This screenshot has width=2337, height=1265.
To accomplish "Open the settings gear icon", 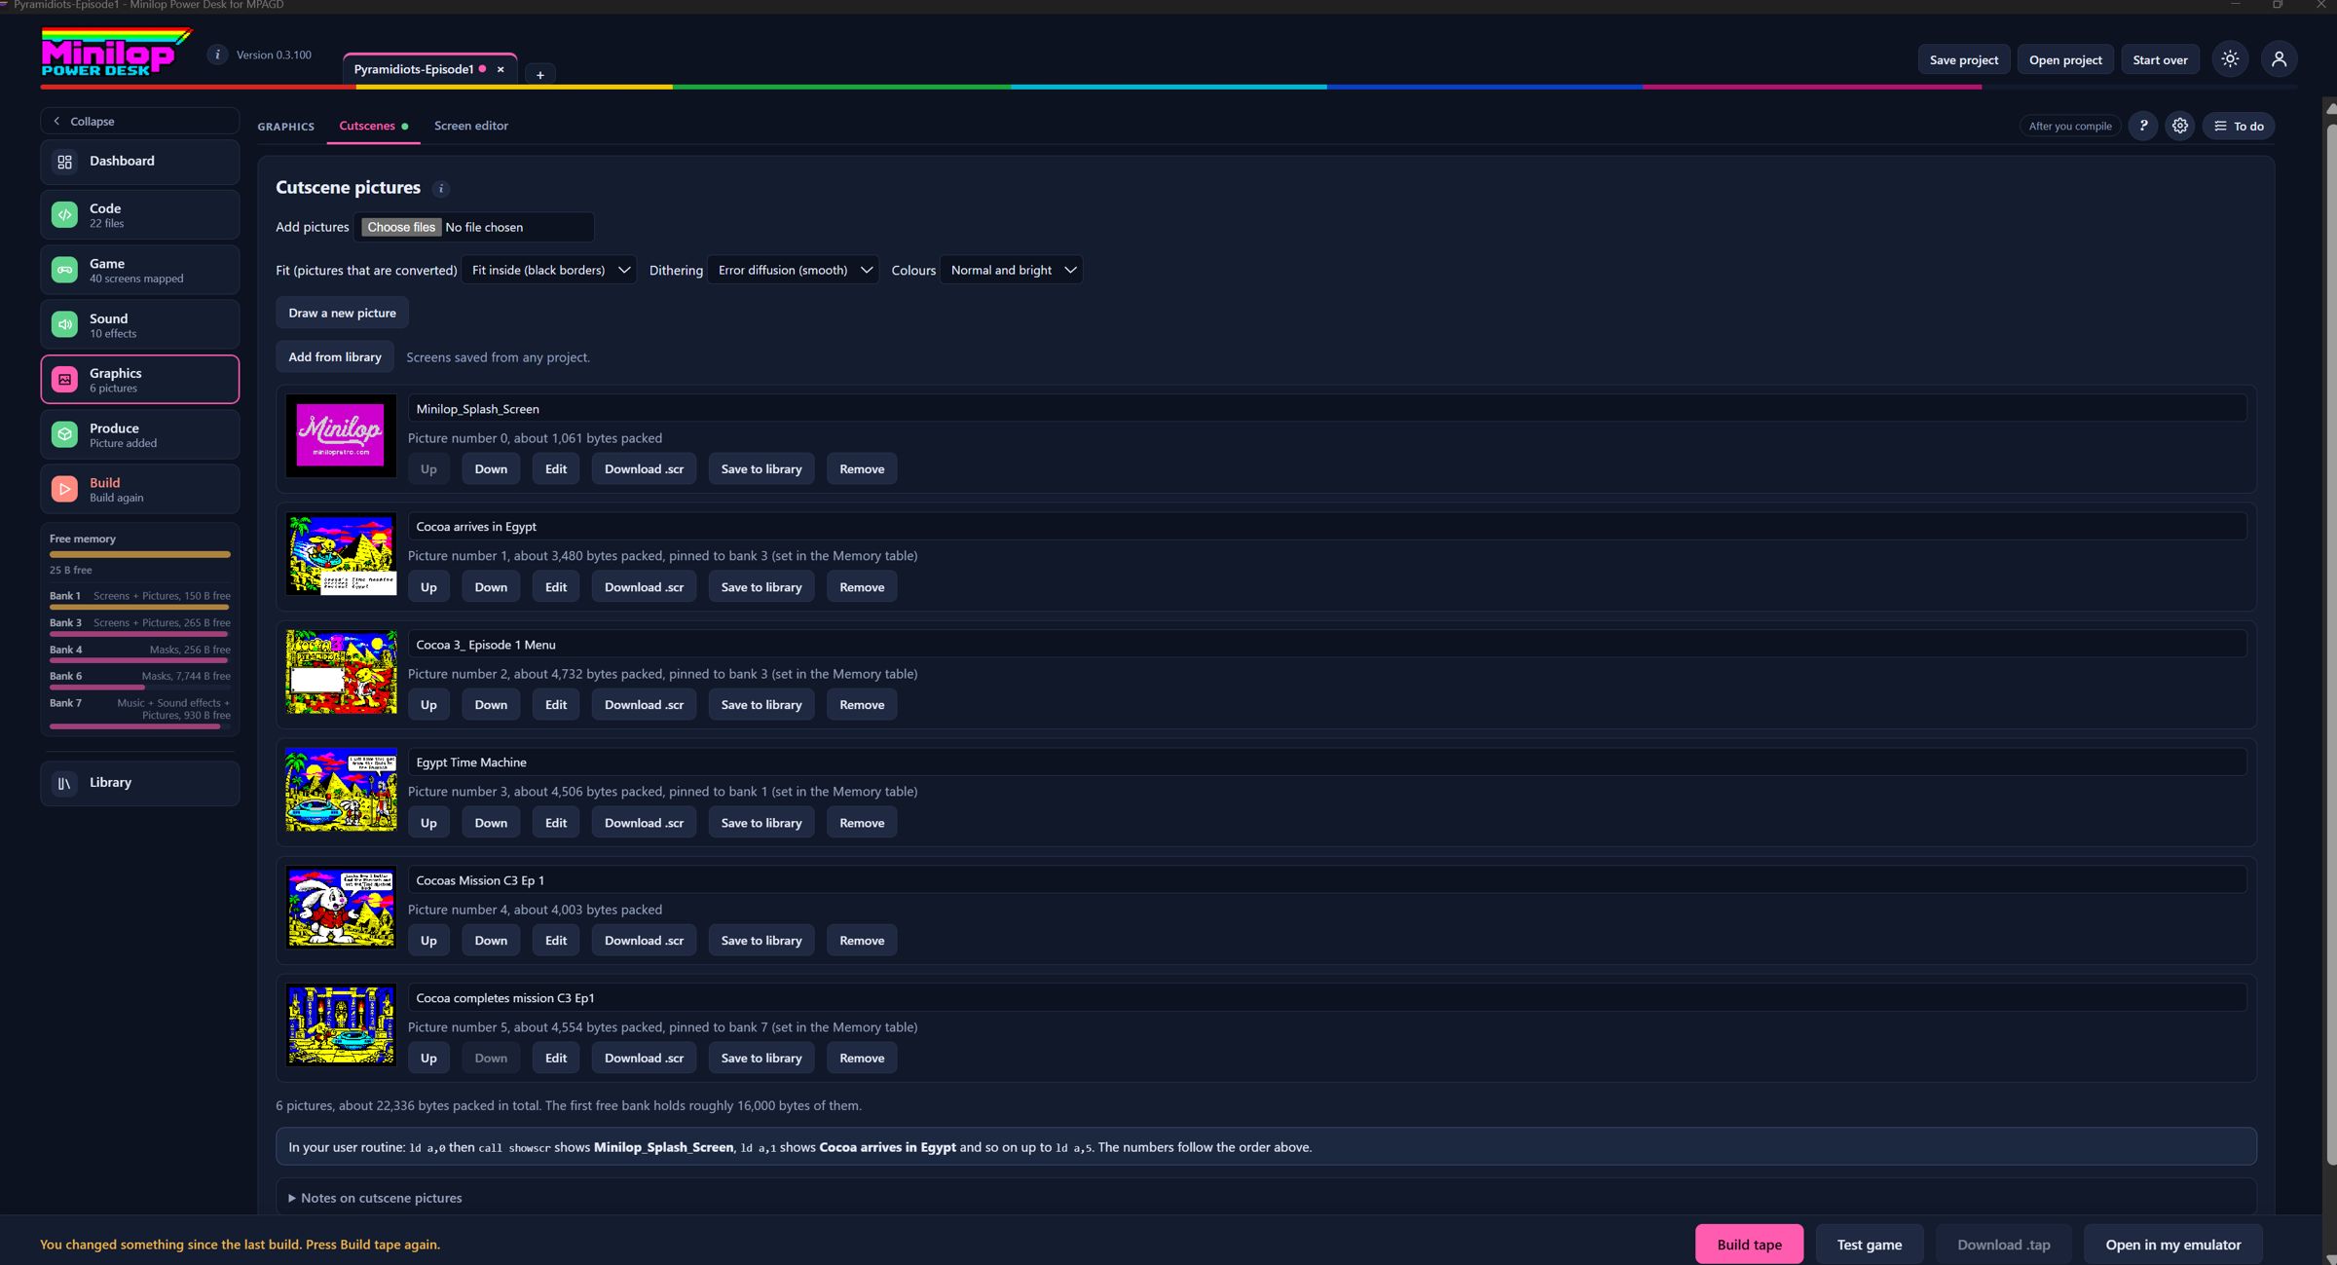I will point(2180,126).
